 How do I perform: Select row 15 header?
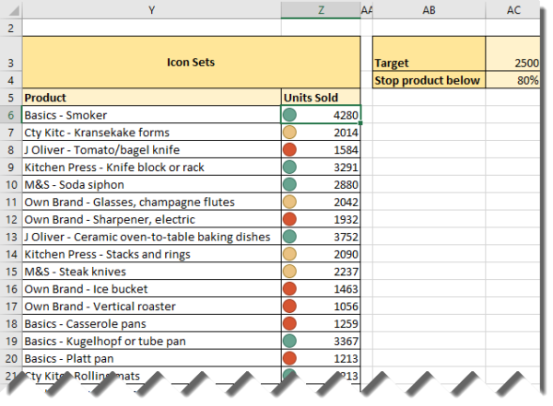click(10, 272)
